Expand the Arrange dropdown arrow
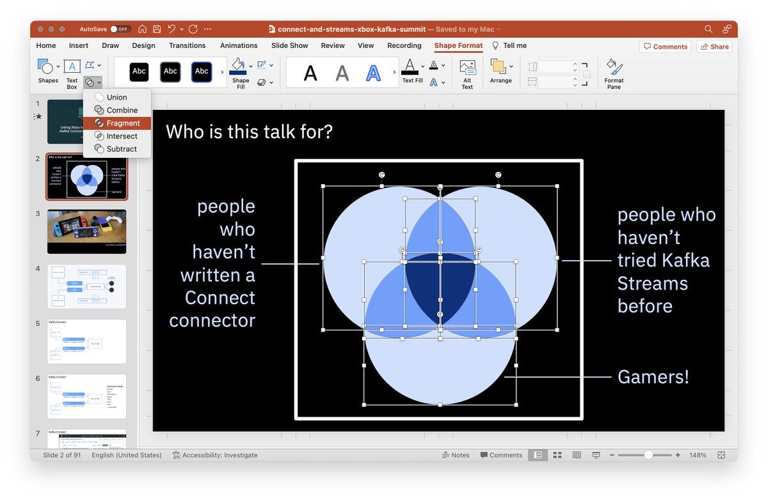 coord(510,66)
